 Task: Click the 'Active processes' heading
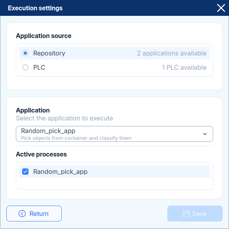[x=41, y=154]
